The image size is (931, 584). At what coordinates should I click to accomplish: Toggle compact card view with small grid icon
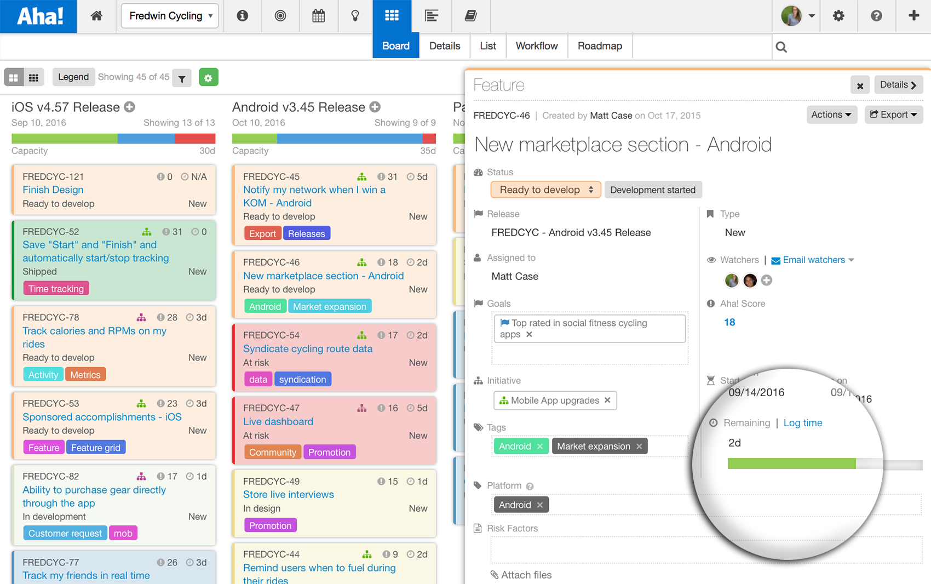34,77
